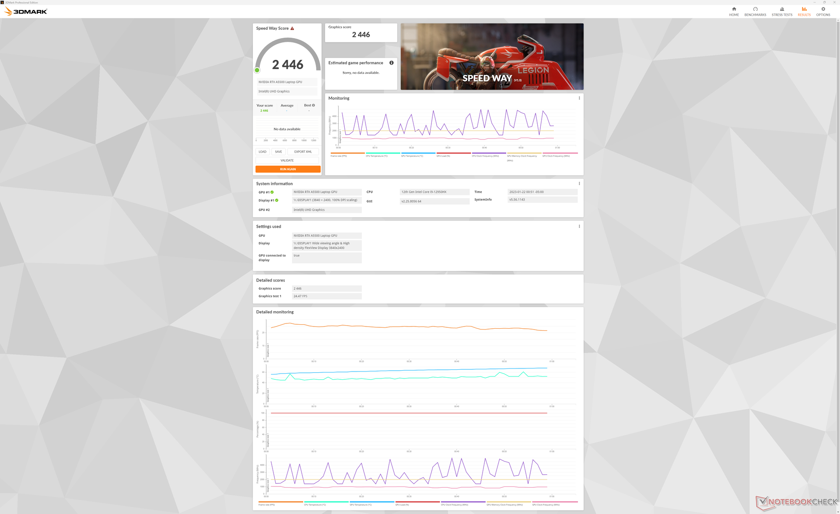Toggle CPU Clock Frequency legend in Detailed monitoring
Viewport: 840px width, 514px height.
pyautogui.click(x=455, y=504)
